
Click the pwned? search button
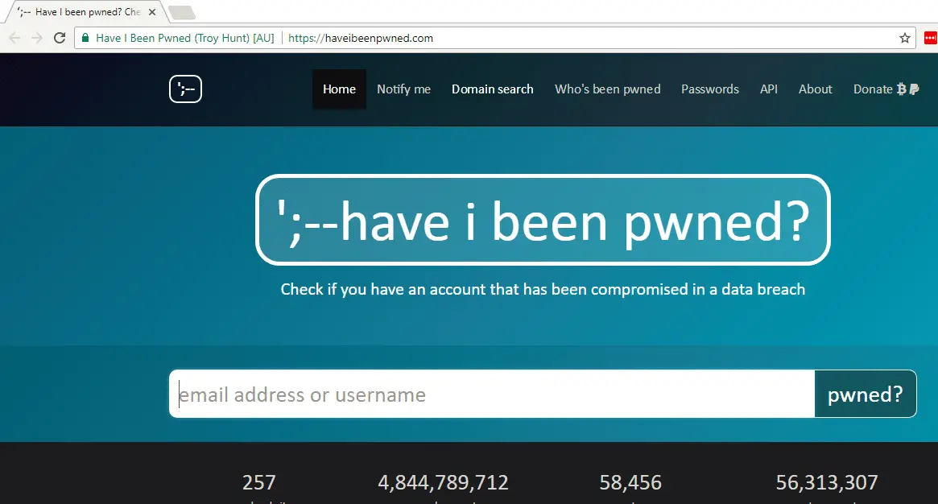click(865, 394)
